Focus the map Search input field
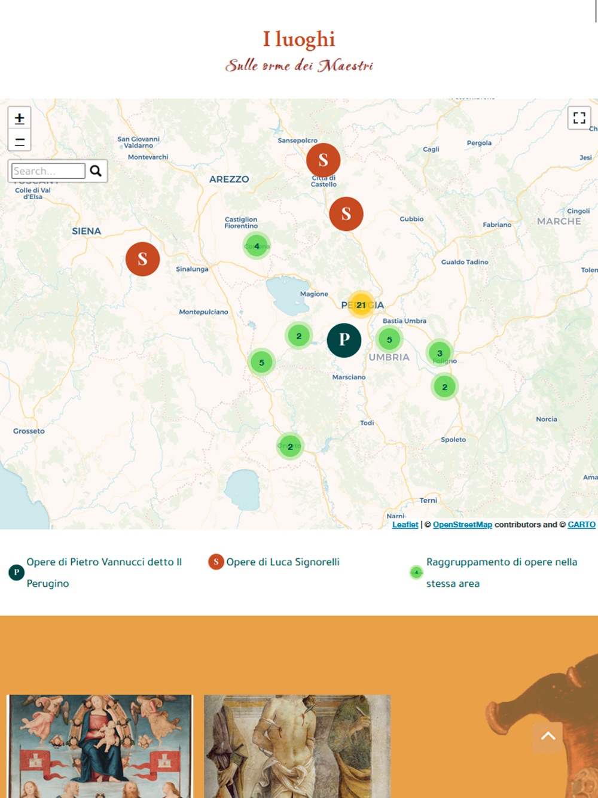598x798 pixels. point(48,171)
